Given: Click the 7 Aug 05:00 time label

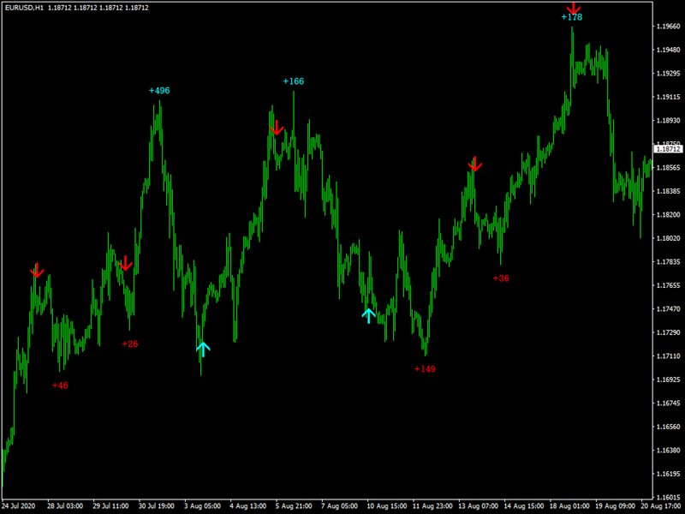Looking at the screenshot, I should pyautogui.click(x=339, y=506).
